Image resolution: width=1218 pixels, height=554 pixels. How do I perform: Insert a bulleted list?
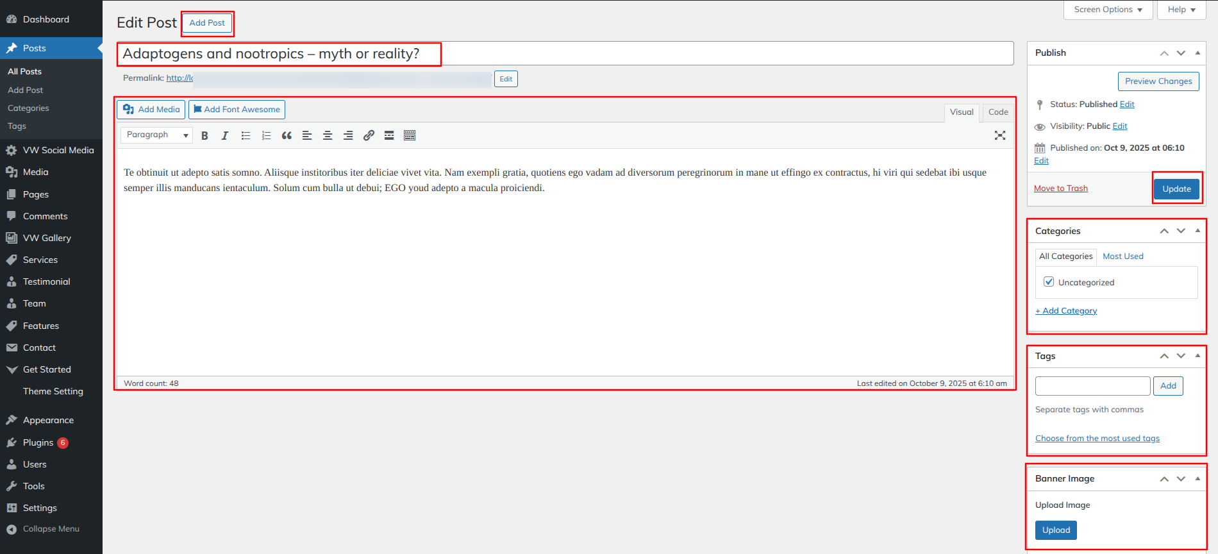[x=246, y=135]
